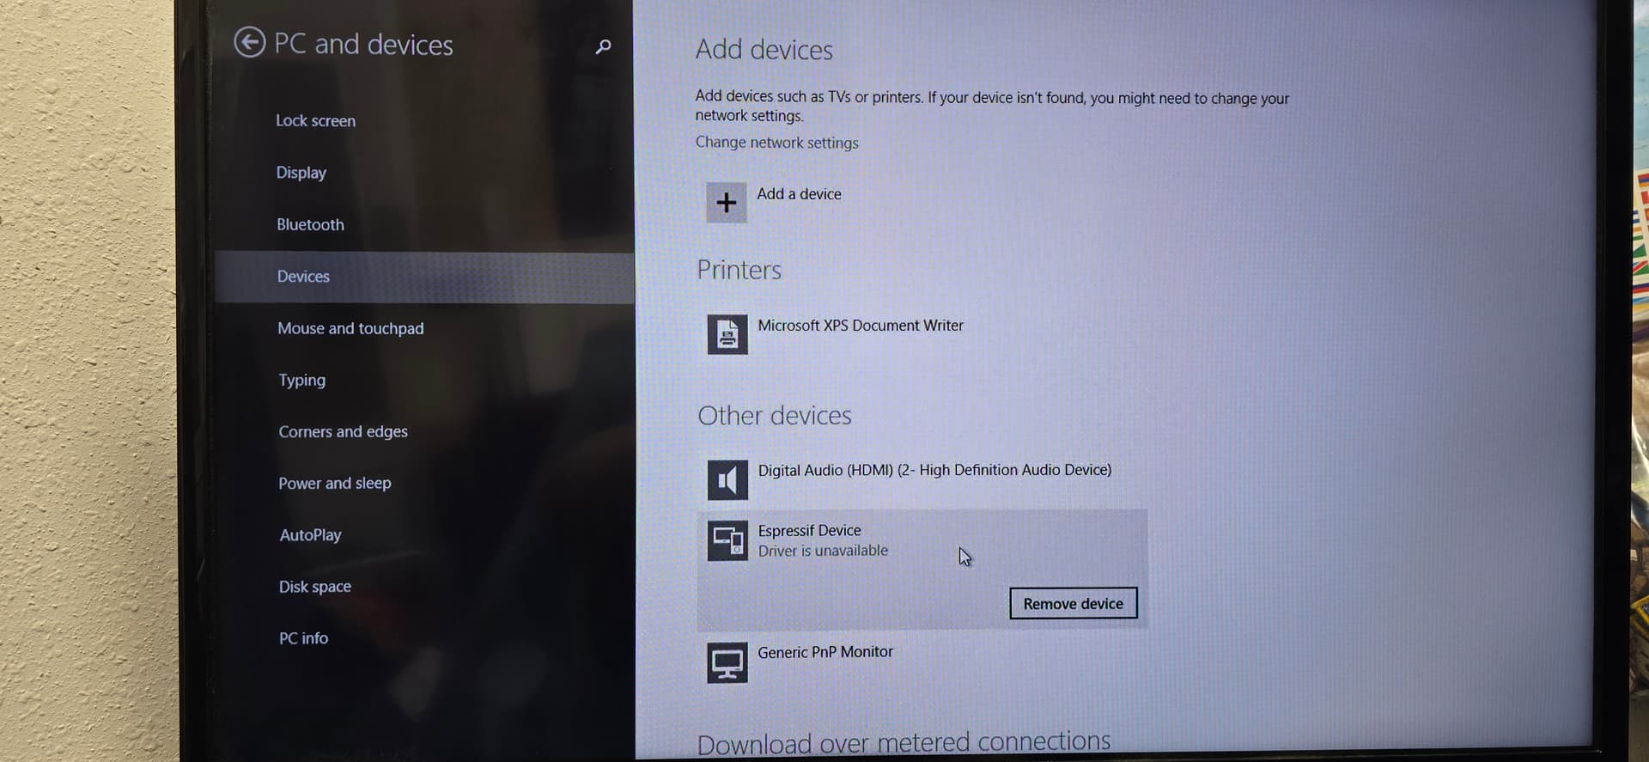The image size is (1649, 762).
Task: Open Mouse and touchpad settings
Action: pyautogui.click(x=350, y=328)
